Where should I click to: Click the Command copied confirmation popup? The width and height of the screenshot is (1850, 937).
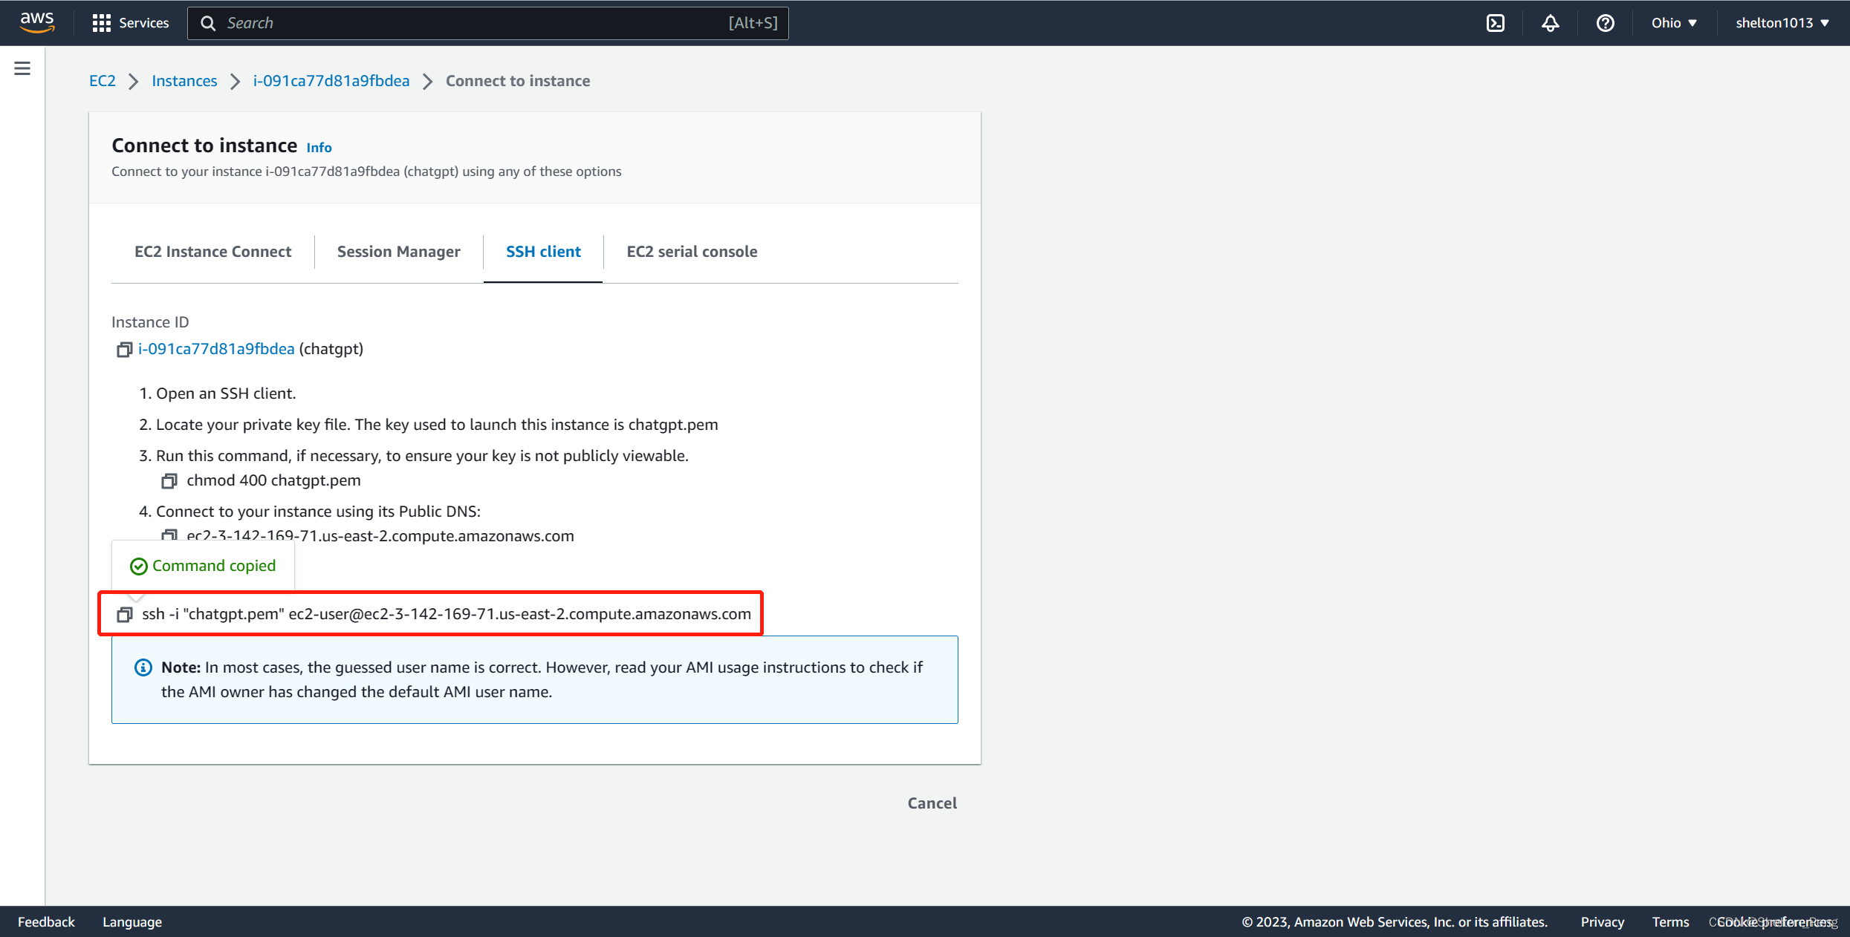coord(203,567)
